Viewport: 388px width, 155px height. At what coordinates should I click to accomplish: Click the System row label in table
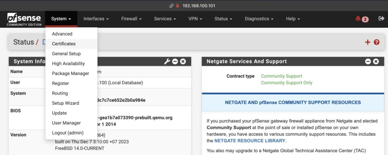(x=18, y=93)
